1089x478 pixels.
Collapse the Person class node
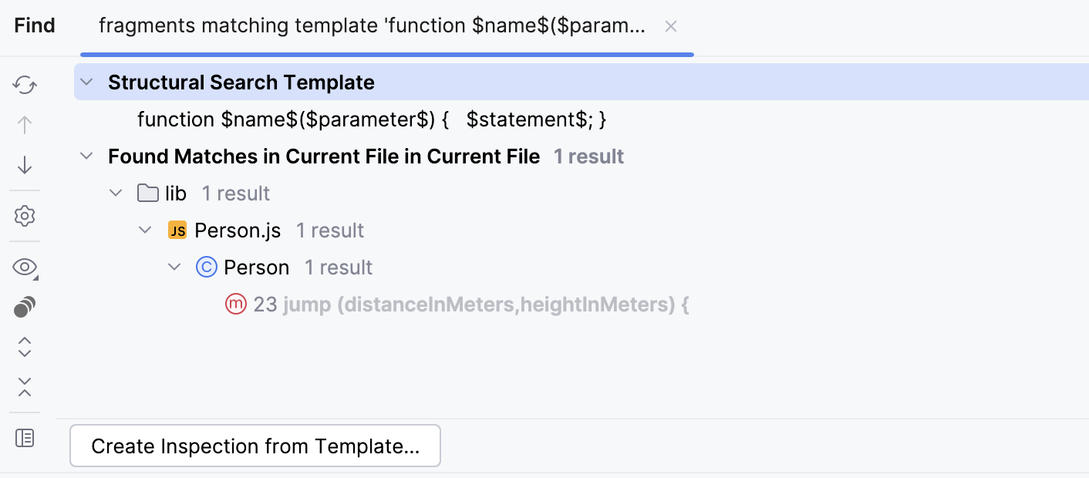[x=174, y=268]
